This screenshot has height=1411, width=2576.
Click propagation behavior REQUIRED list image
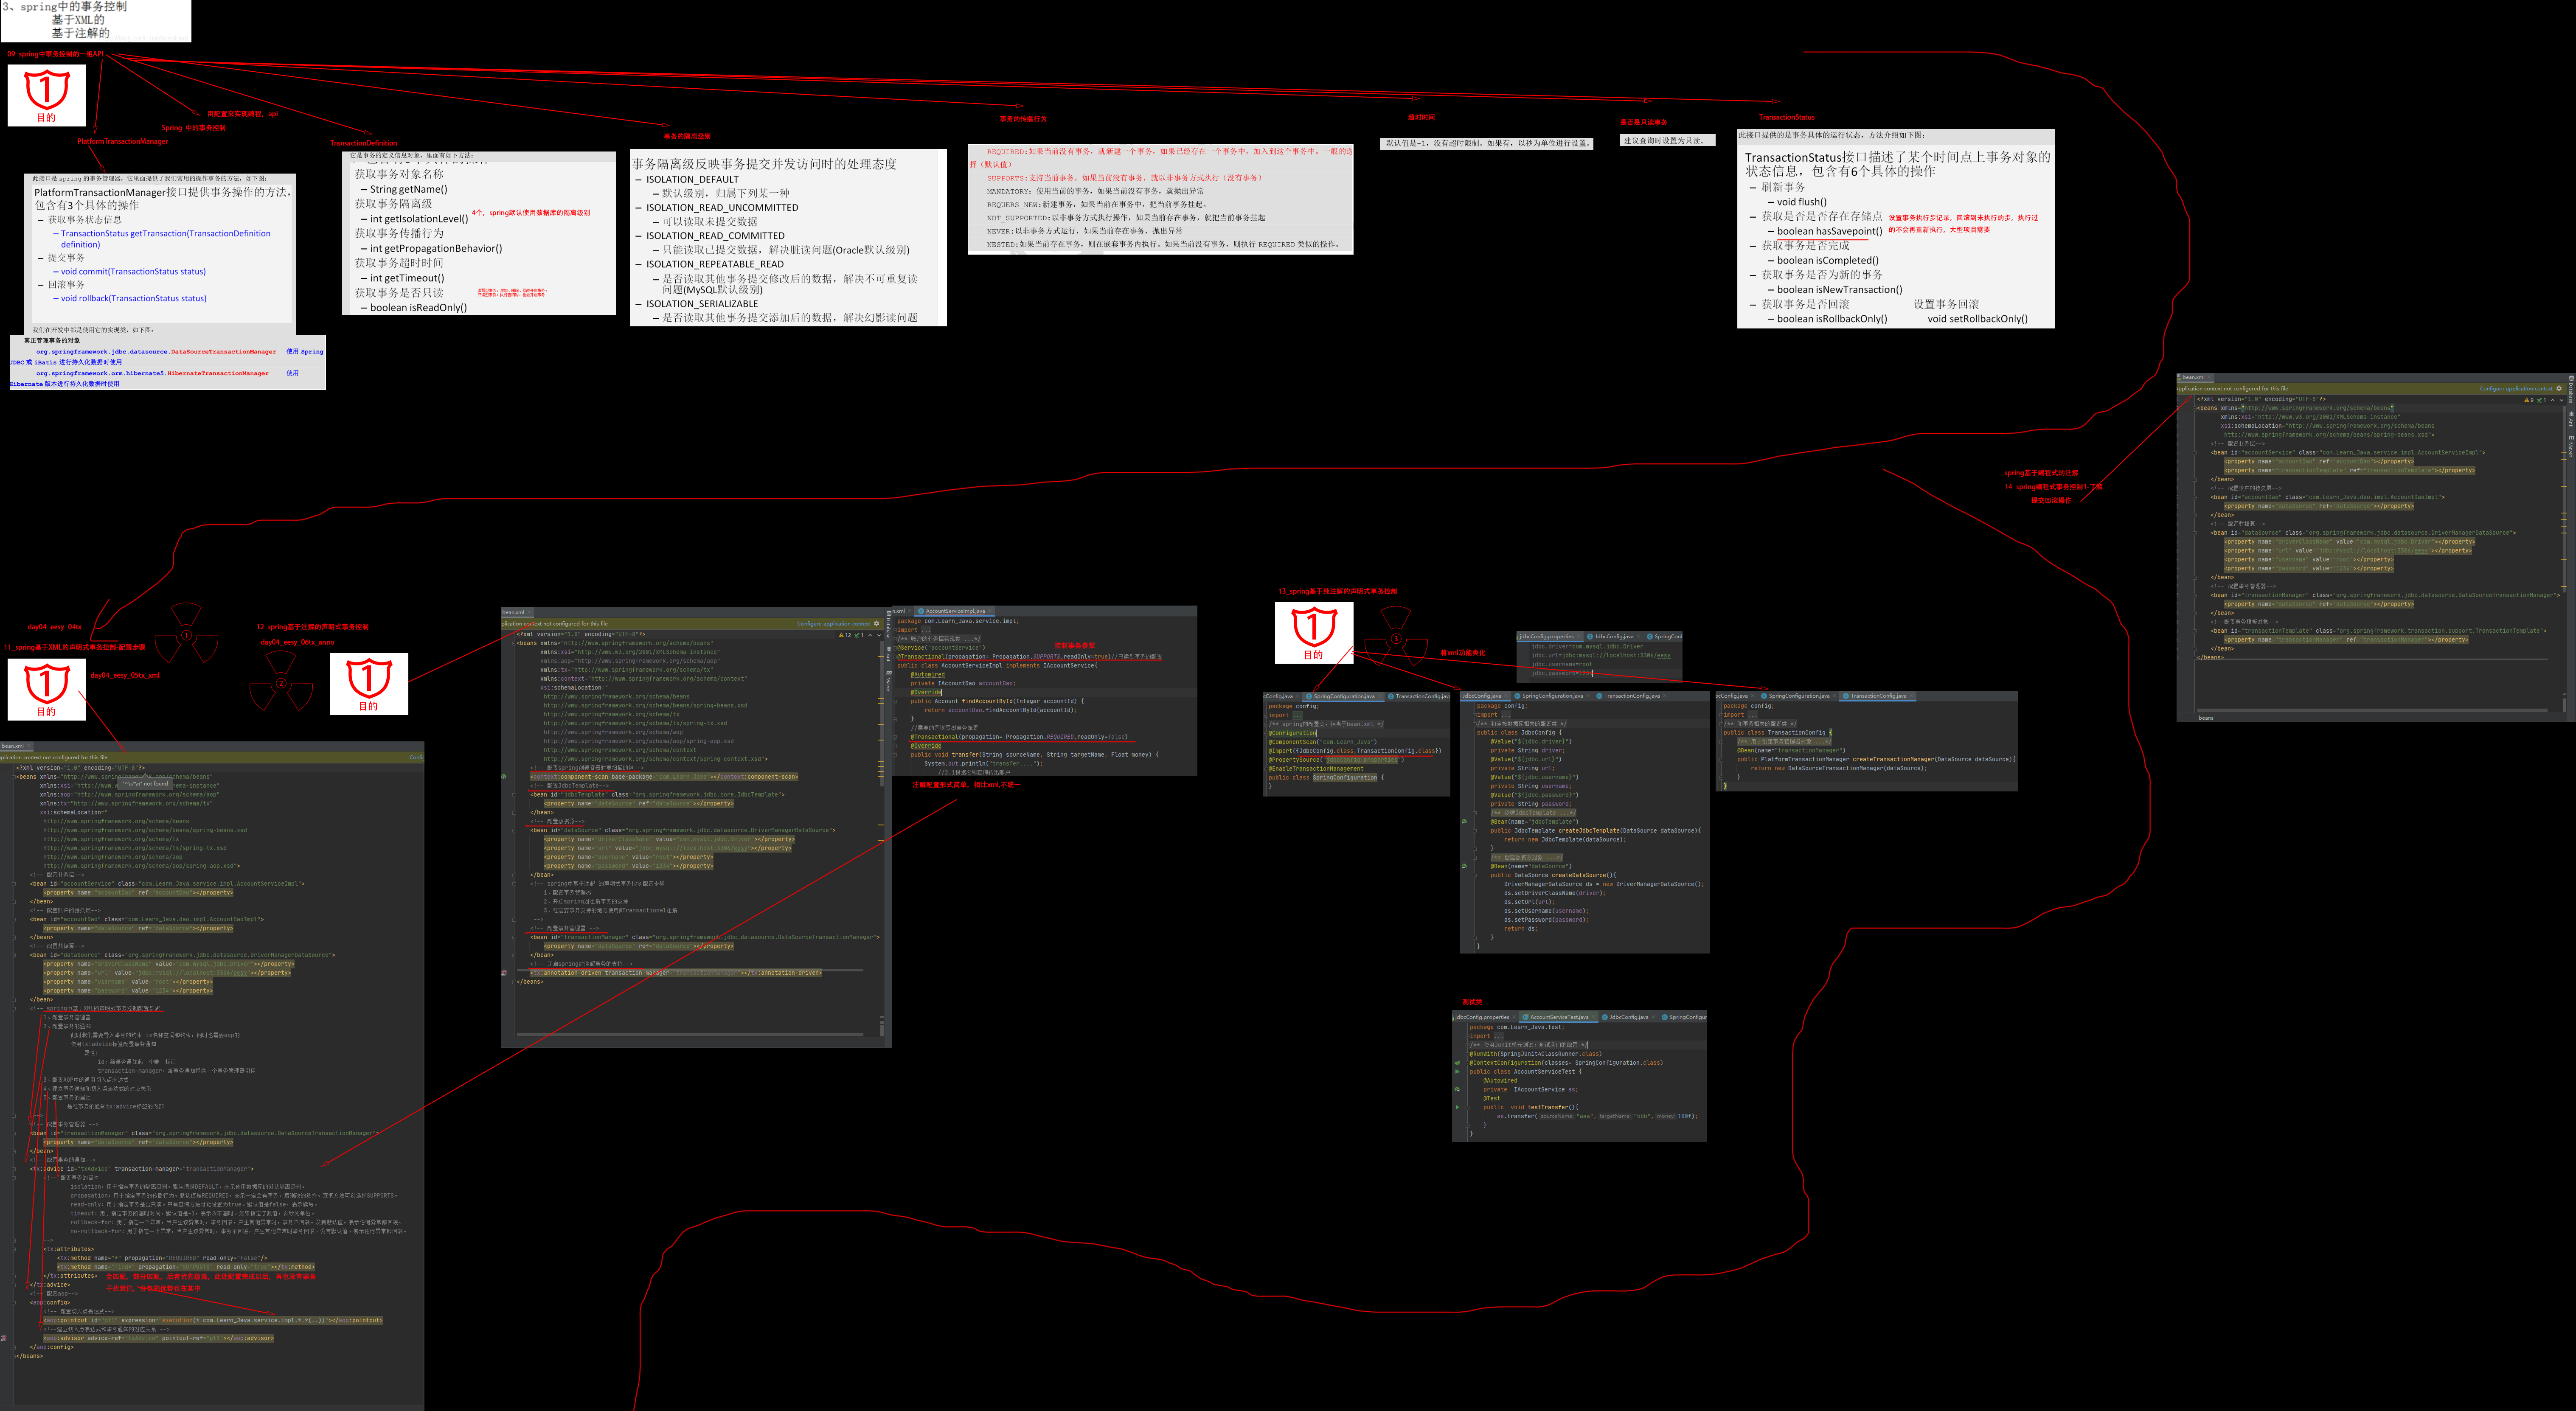click(1160, 200)
